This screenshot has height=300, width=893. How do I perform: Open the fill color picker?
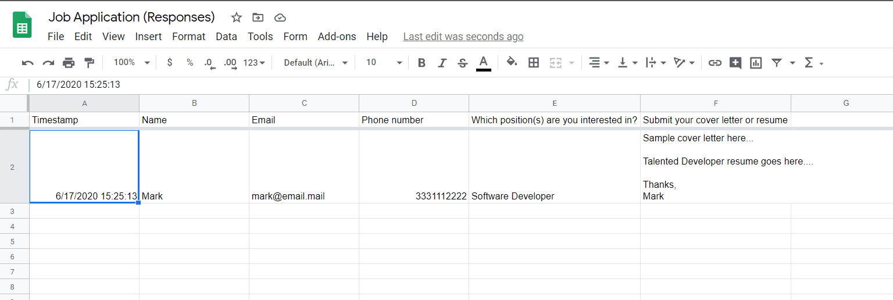(512, 63)
